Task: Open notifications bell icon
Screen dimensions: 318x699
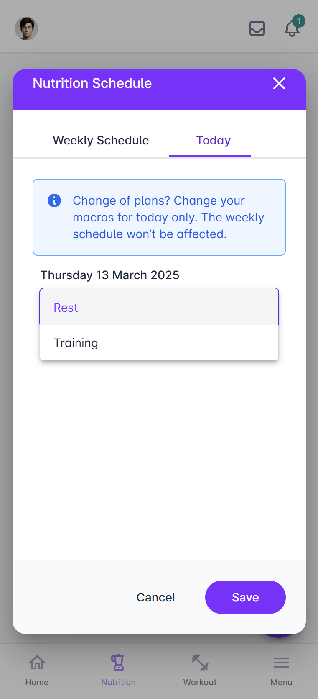Action: 292,28
